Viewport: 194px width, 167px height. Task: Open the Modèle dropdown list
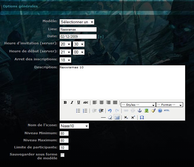tap(77, 22)
